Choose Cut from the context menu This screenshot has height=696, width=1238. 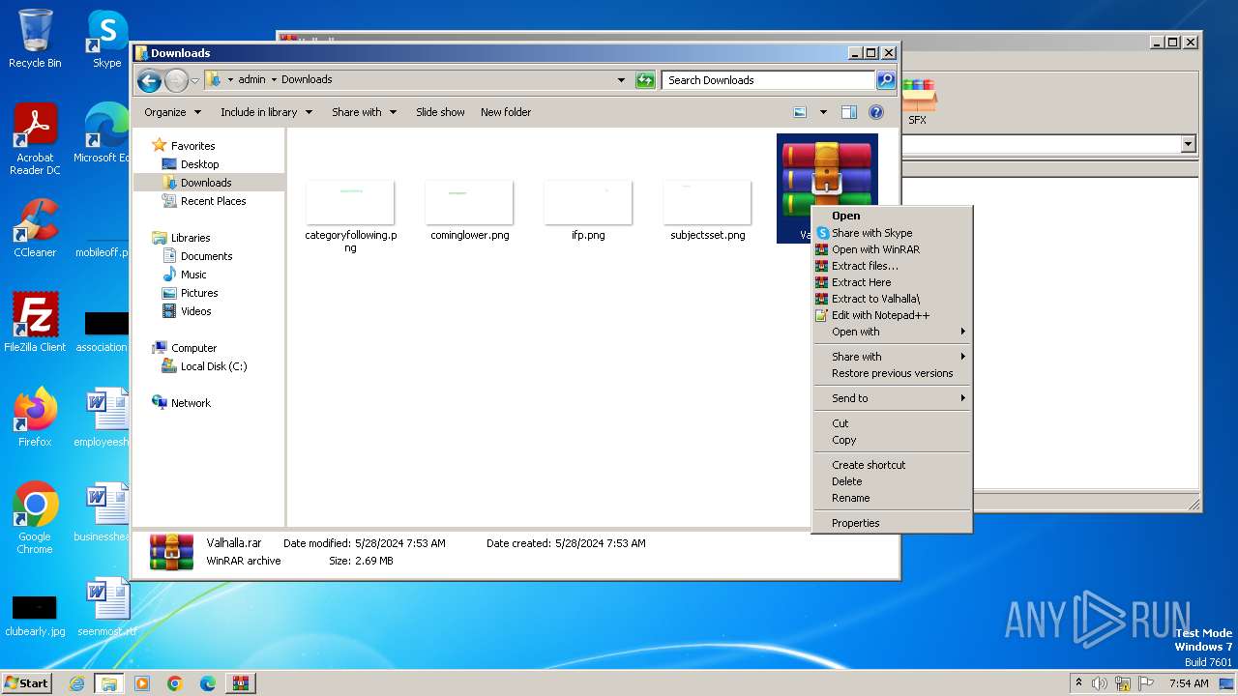coord(892,423)
